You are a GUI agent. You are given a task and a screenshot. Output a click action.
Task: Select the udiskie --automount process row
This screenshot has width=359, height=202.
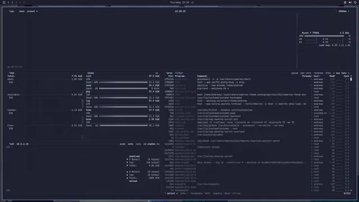(x=257, y=126)
